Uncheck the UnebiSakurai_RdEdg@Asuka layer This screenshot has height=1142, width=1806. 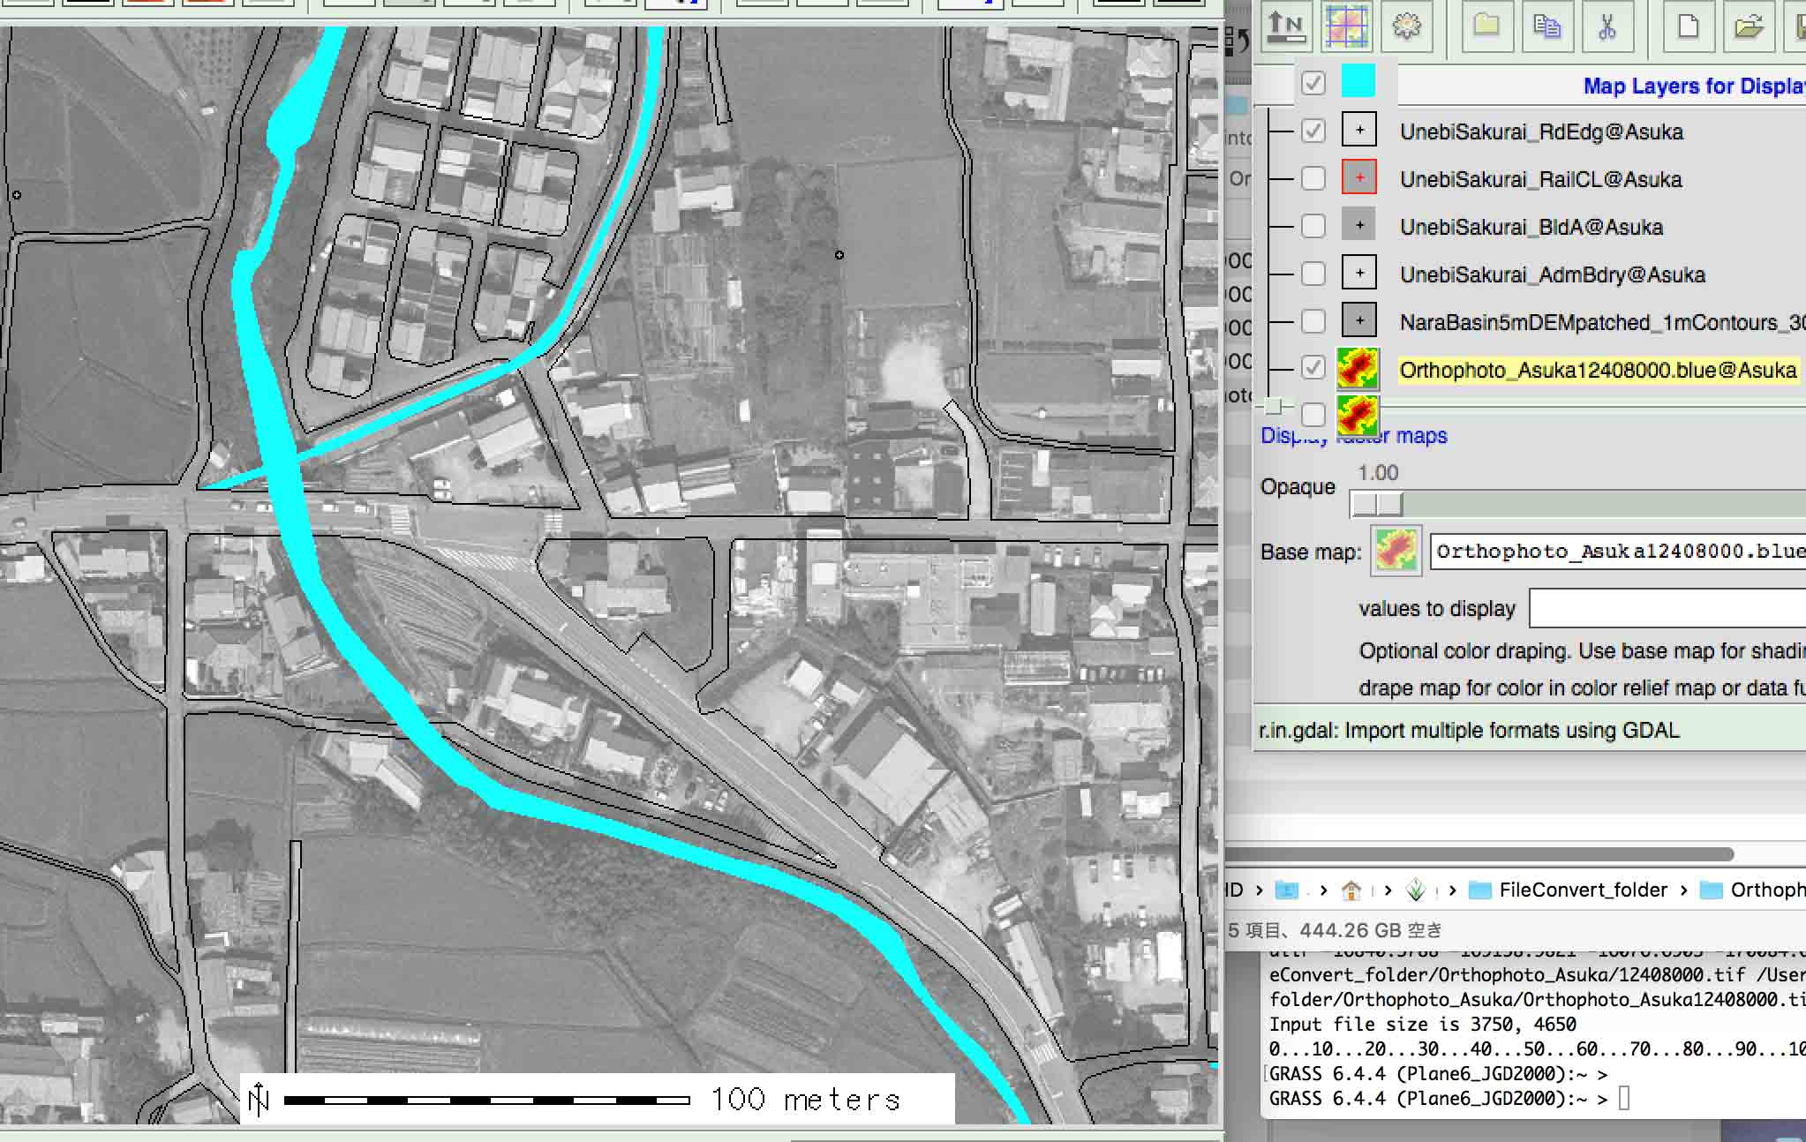pyautogui.click(x=1313, y=131)
